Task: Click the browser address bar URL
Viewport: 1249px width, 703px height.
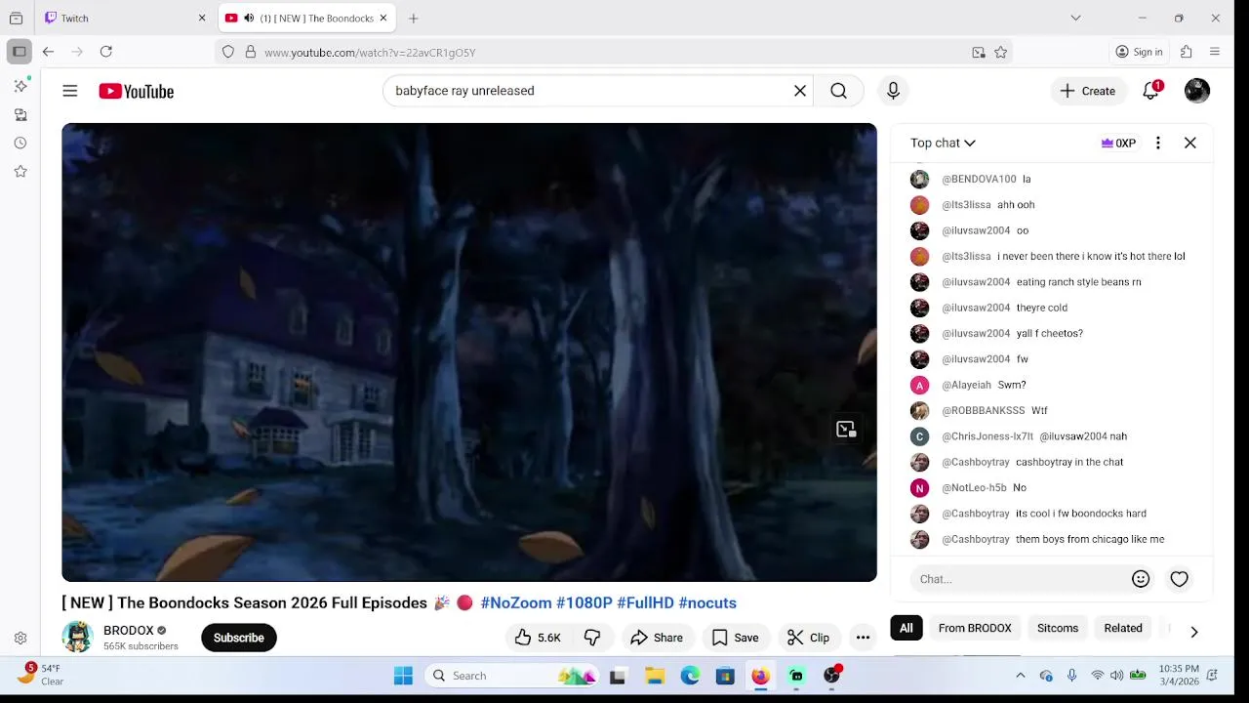Action: [370, 53]
